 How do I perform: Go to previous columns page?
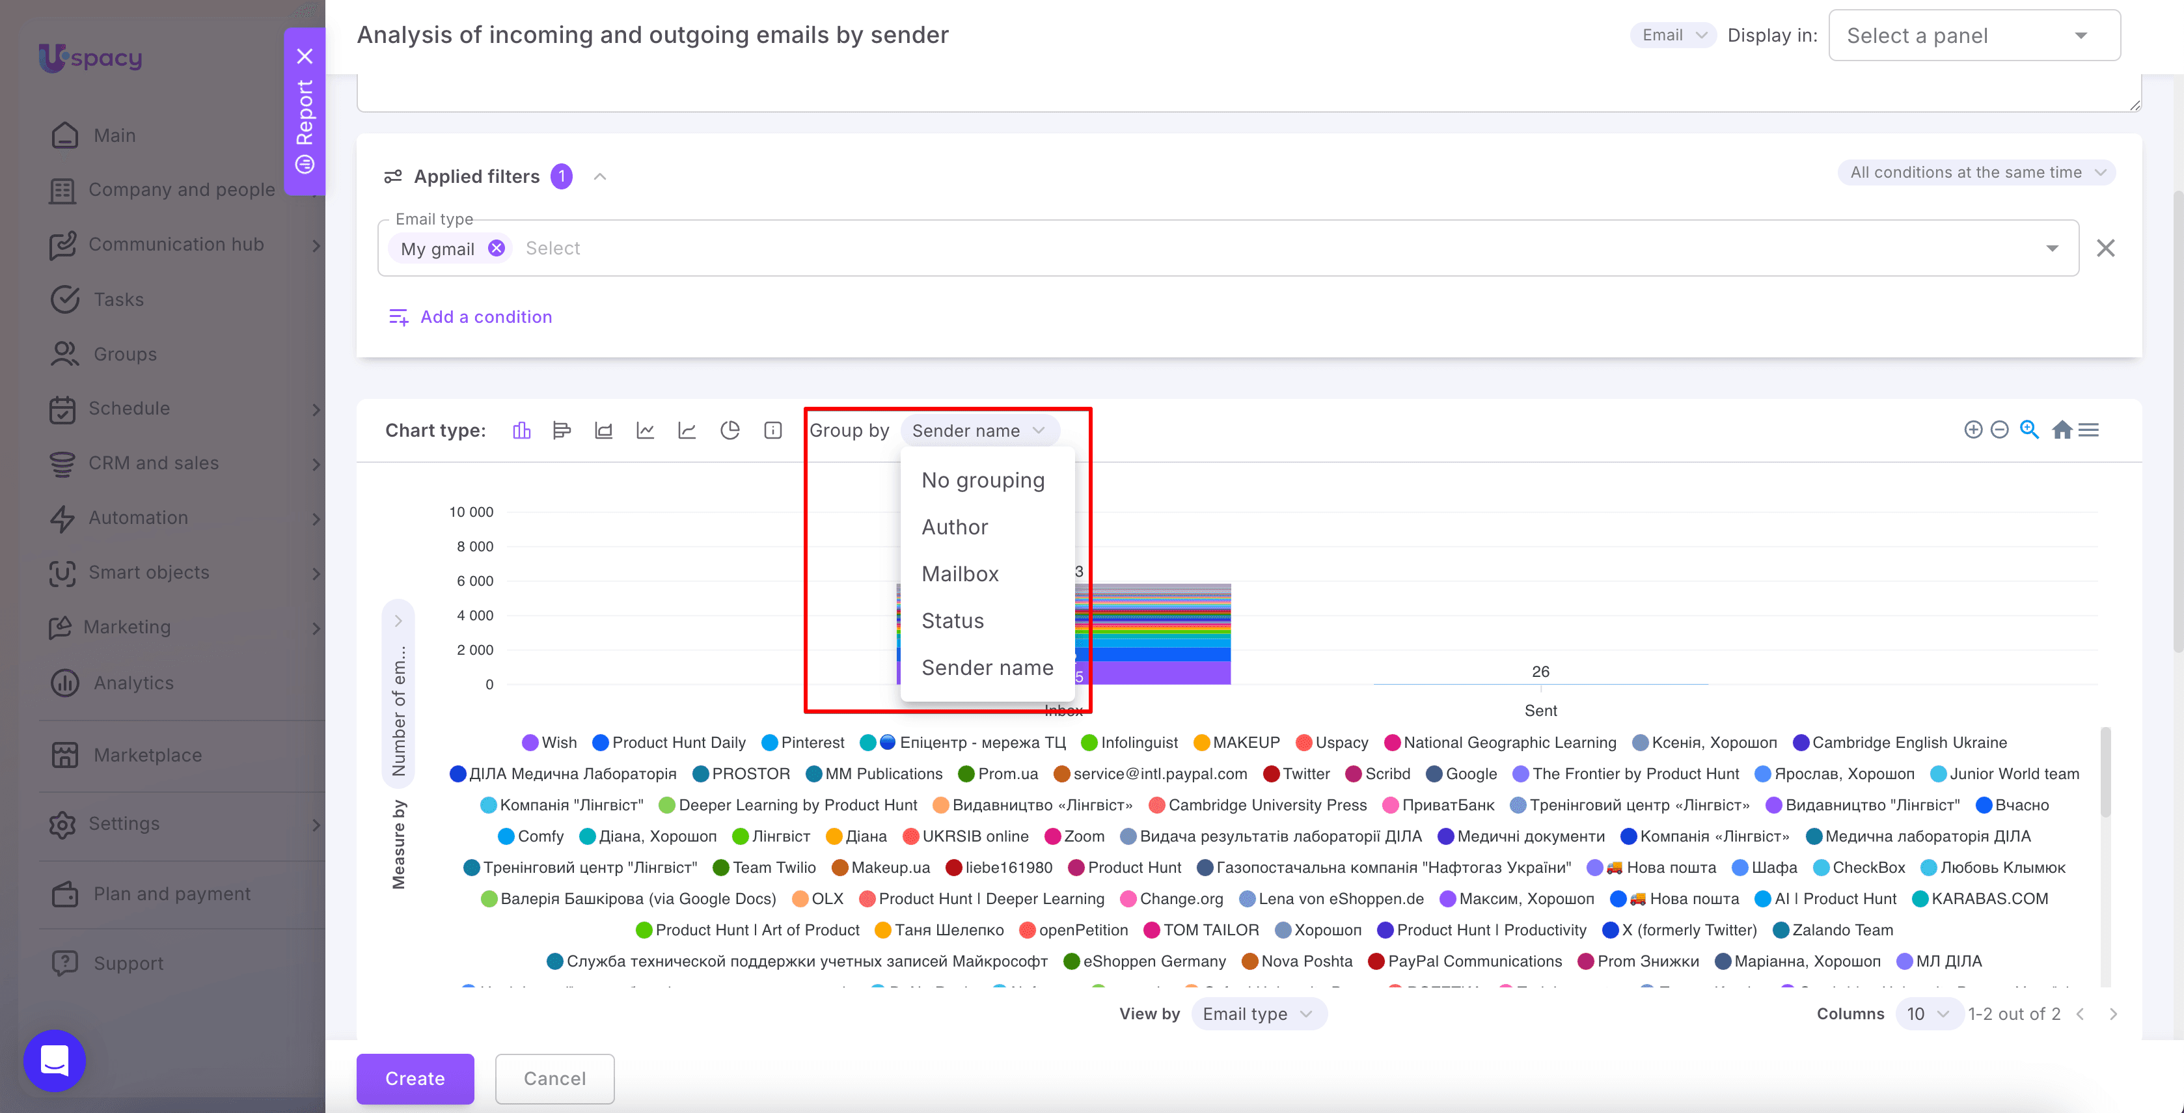pyautogui.click(x=2080, y=1014)
